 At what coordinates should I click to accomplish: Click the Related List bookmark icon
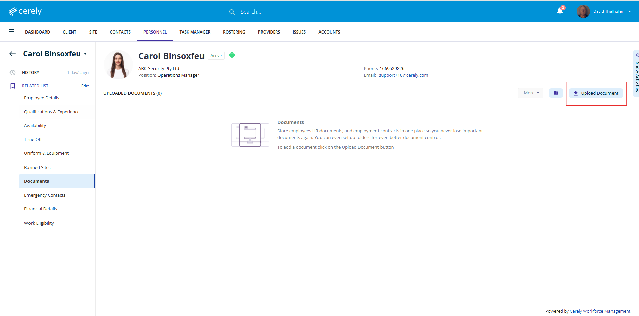(x=13, y=86)
